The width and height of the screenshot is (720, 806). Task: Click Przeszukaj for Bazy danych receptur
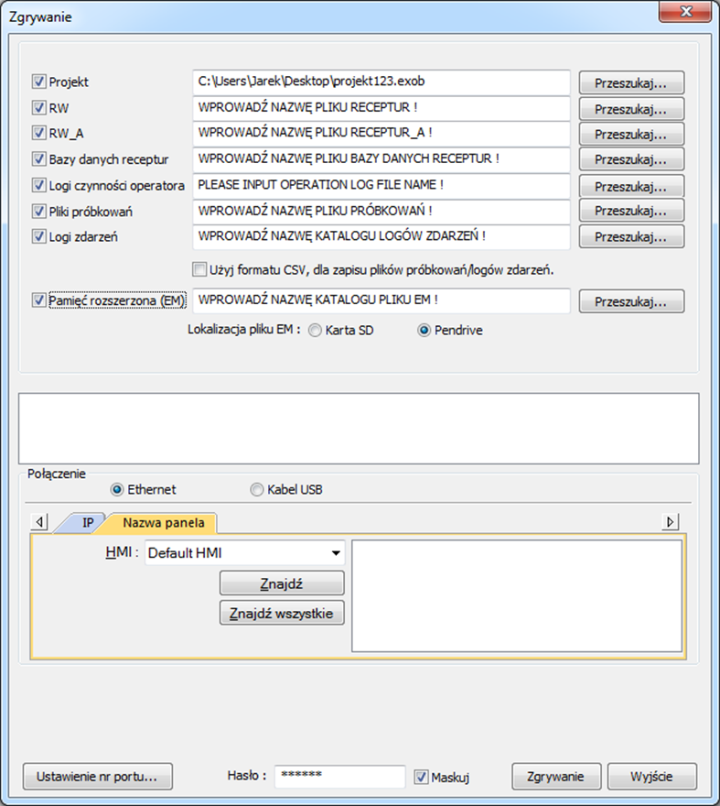pos(631,159)
